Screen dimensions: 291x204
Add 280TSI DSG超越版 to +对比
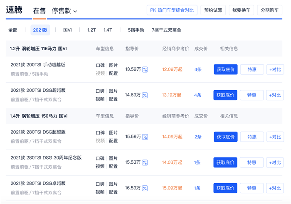point(275,137)
